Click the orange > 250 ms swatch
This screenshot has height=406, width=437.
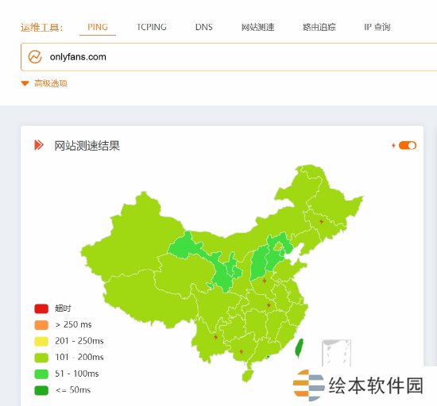tap(41, 325)
